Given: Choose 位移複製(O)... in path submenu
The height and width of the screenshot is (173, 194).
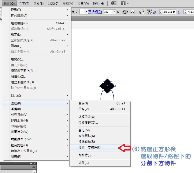Looking at the screenshot, I should (100, 123).
